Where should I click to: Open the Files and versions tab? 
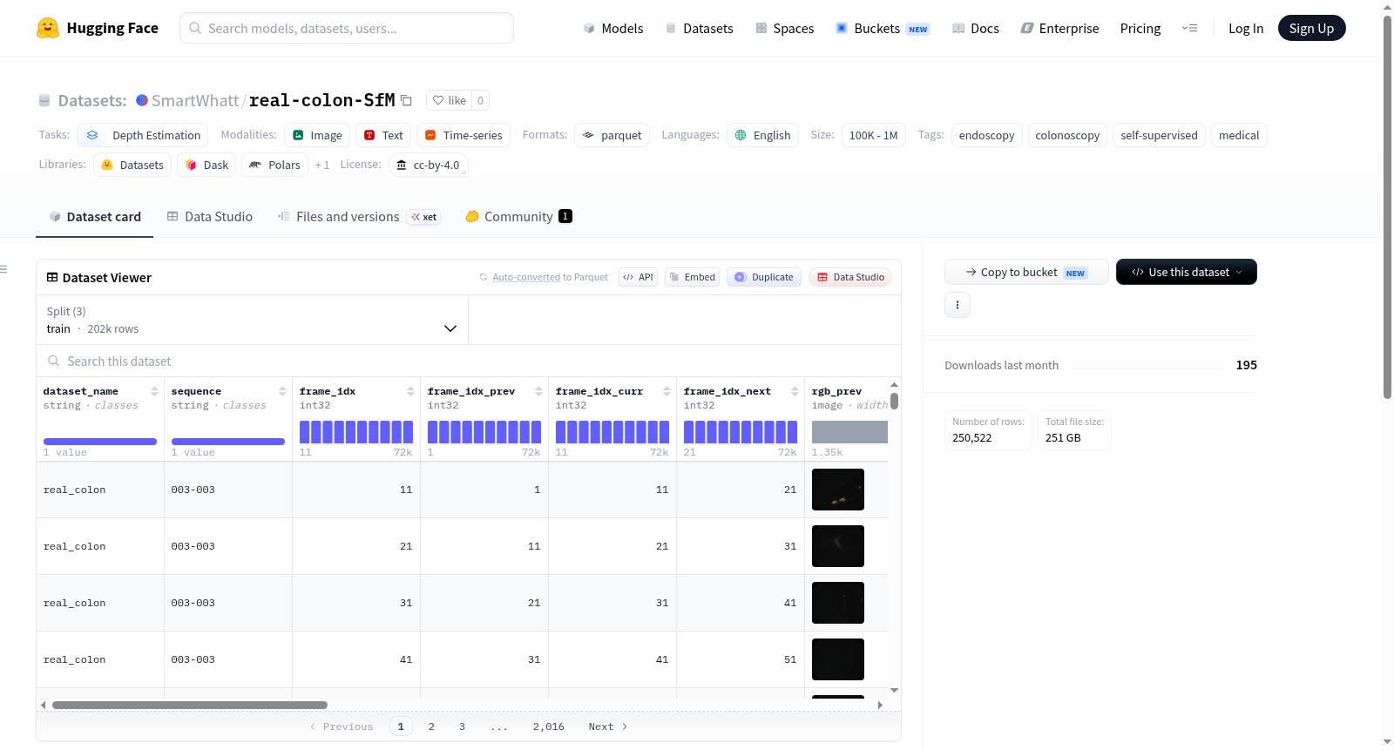coord(359,217)
